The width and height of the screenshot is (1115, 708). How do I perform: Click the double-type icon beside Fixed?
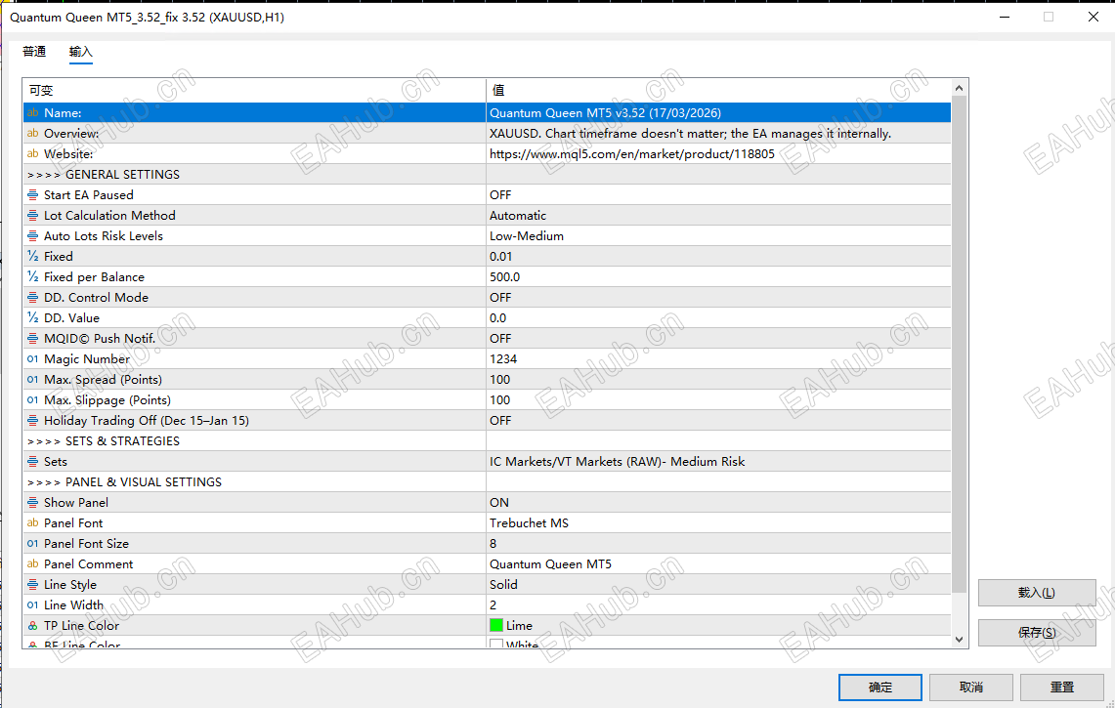coord(32,257)
